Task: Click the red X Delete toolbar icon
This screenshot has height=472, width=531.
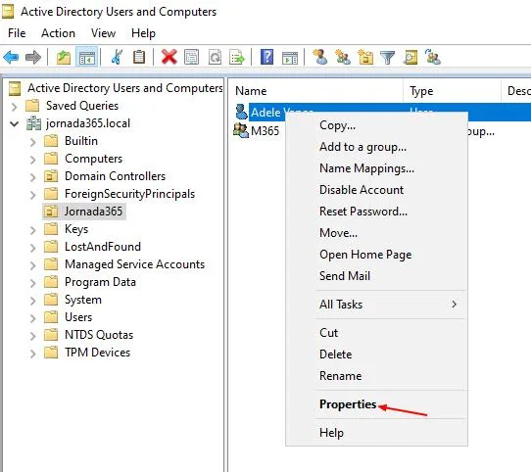Action: [169, 57]
